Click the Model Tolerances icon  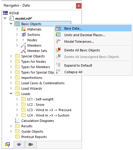click(58, 41)
